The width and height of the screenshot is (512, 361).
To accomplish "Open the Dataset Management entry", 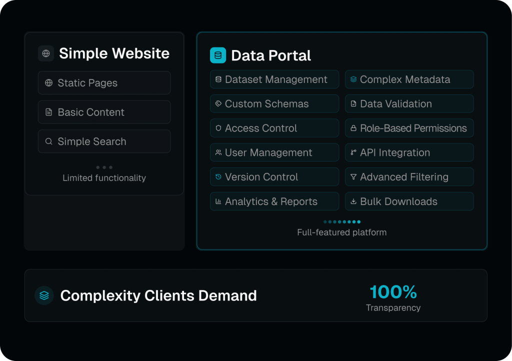I will click(274, 79).
